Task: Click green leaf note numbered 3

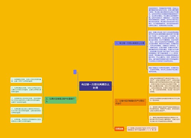Action: 26,100
